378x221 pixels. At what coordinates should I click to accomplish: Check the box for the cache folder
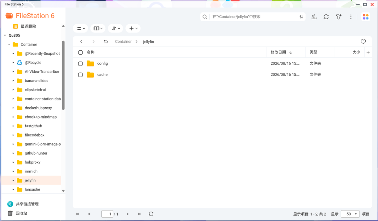[80, 74]
